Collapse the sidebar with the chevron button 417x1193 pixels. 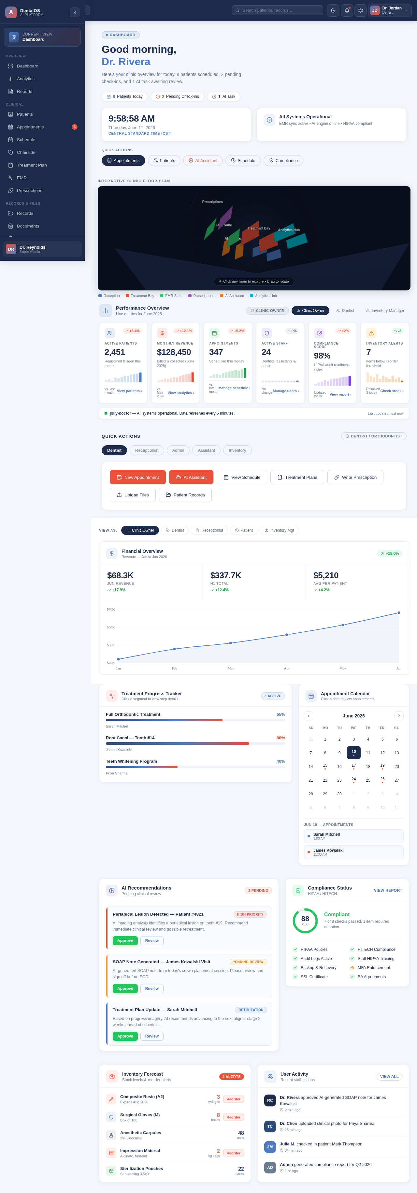75,12
